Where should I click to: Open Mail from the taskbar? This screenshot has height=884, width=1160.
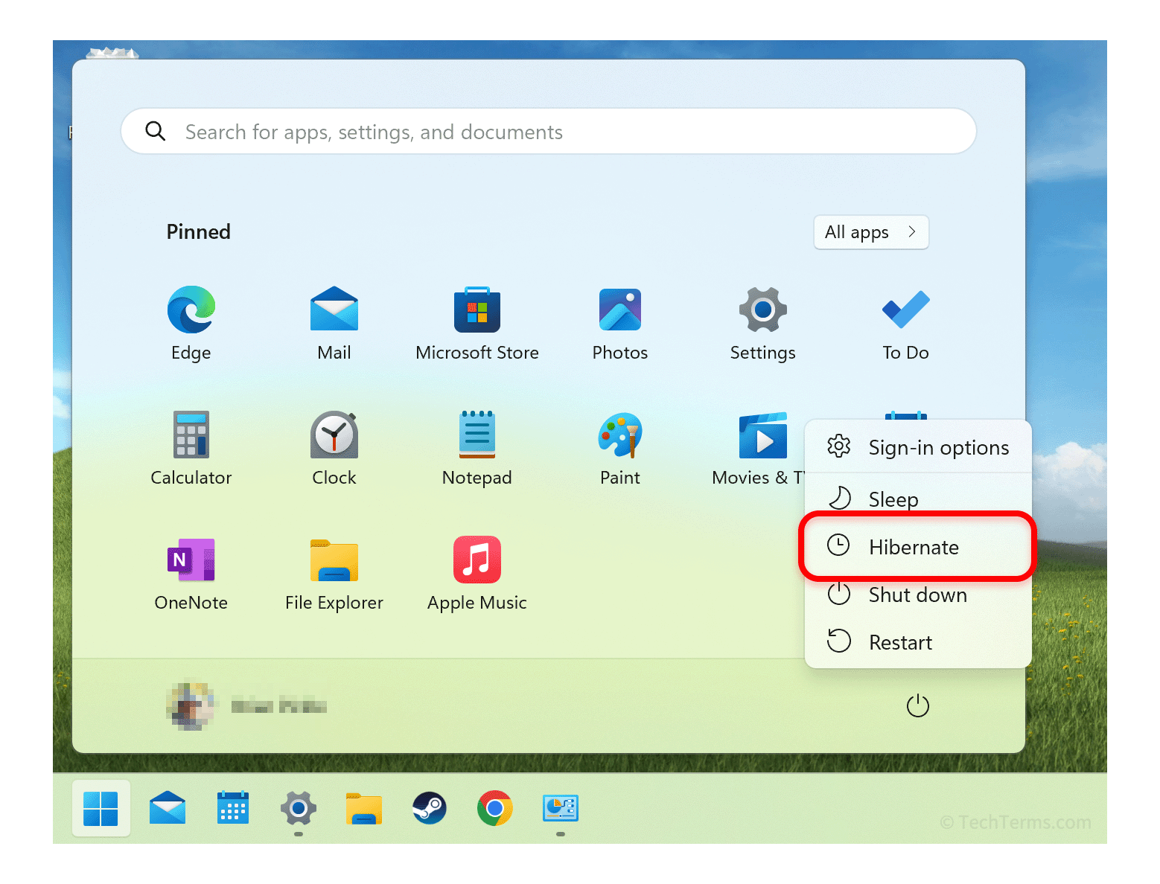pos(168,808)
